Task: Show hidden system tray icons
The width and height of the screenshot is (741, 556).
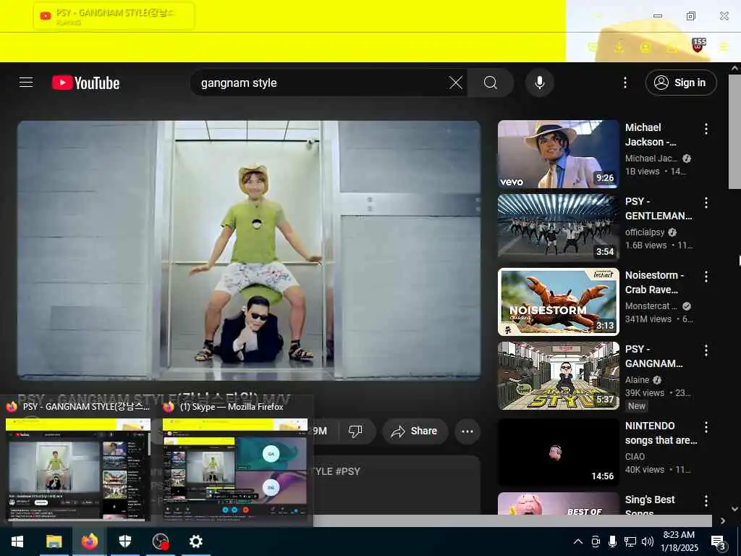Action: pyautogui.click(x=577, y=542)
